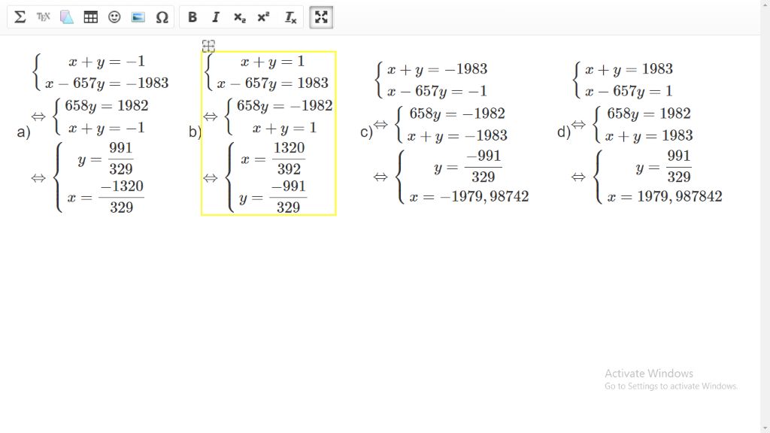
Task: Click equation x − 657y = −1983 in option a
Action: 107,83
